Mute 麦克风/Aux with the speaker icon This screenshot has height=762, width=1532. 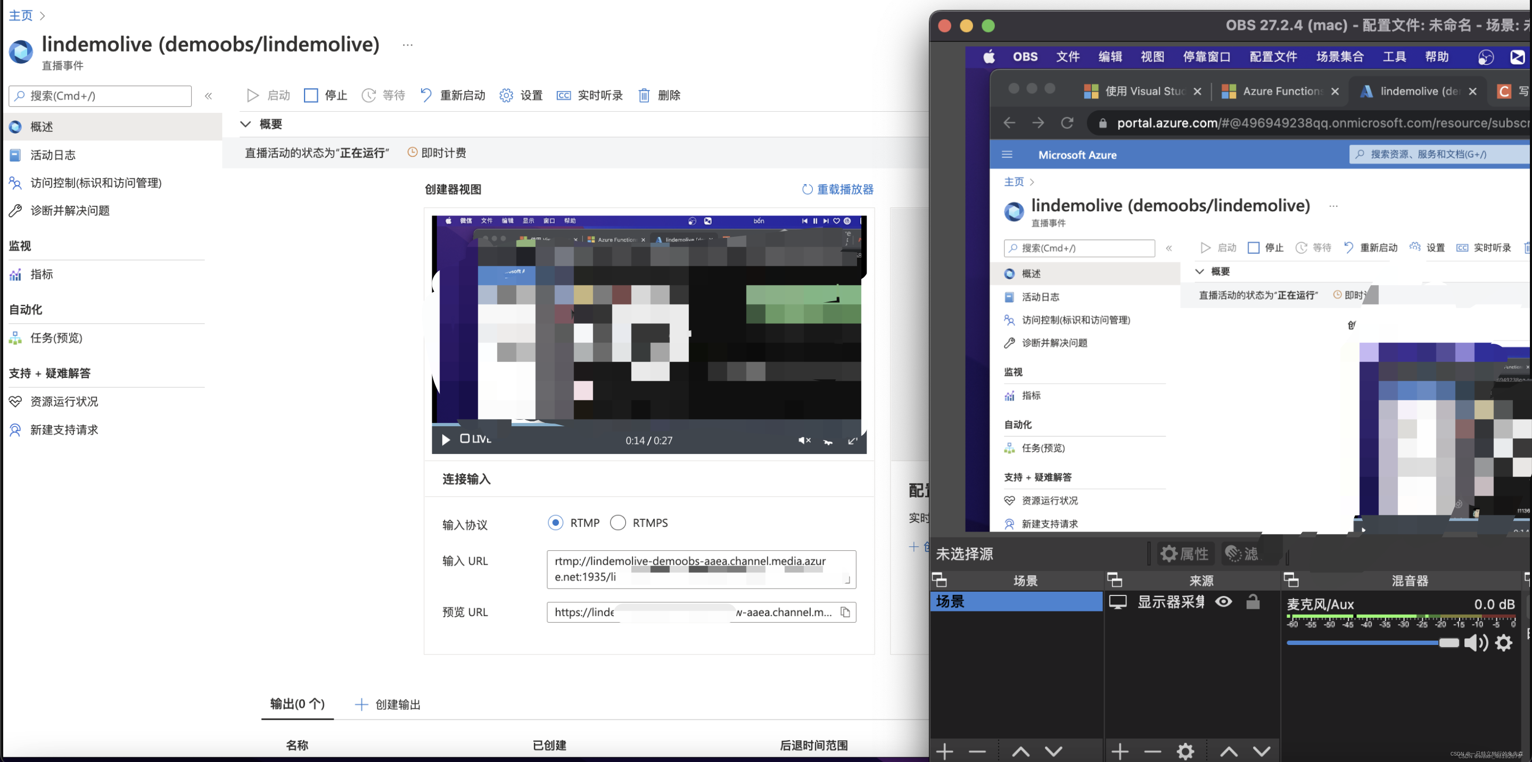click(1475, 642)
